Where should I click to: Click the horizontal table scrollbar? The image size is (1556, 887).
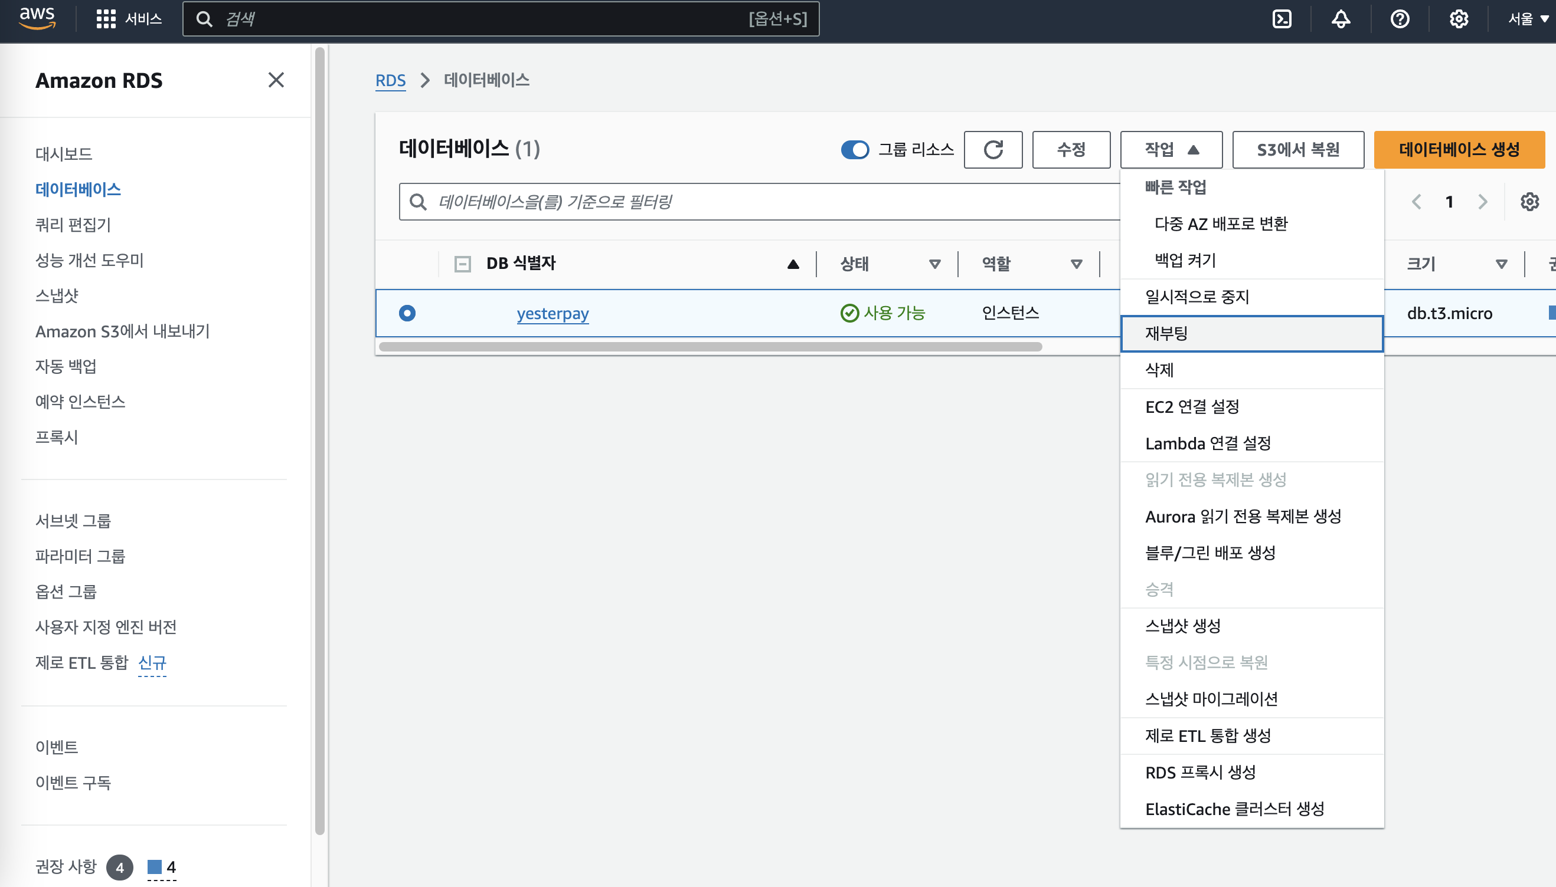[710, 347]
